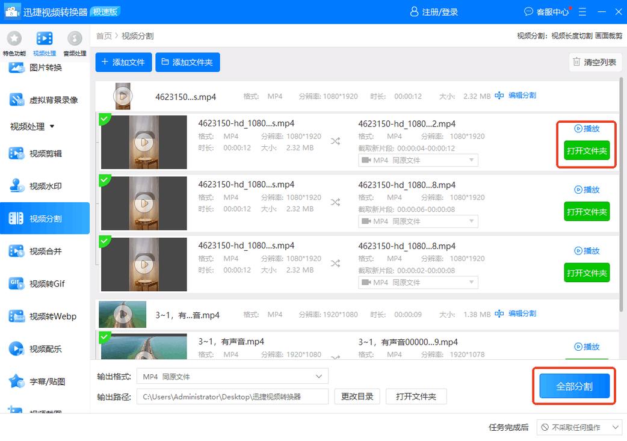
Task: Click the 视频合并 sidebar icon
Action: click(16, 251)
